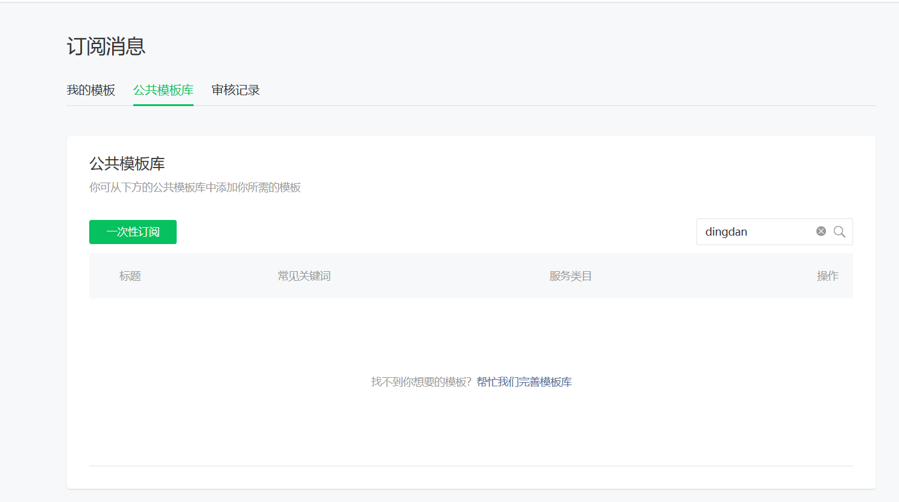Open the 帮忙我们完善模板库 link
Viewport: 899px width, 502px height.
(x=524, y=381)
